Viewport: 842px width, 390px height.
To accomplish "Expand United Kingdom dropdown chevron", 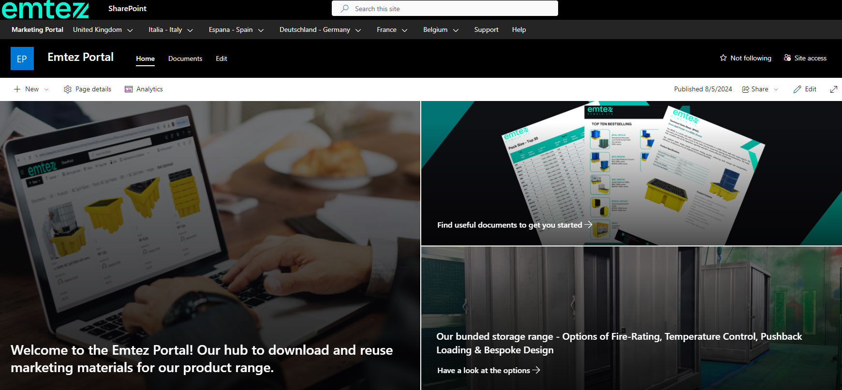I will pyautogui.click(x=130, y=30).
